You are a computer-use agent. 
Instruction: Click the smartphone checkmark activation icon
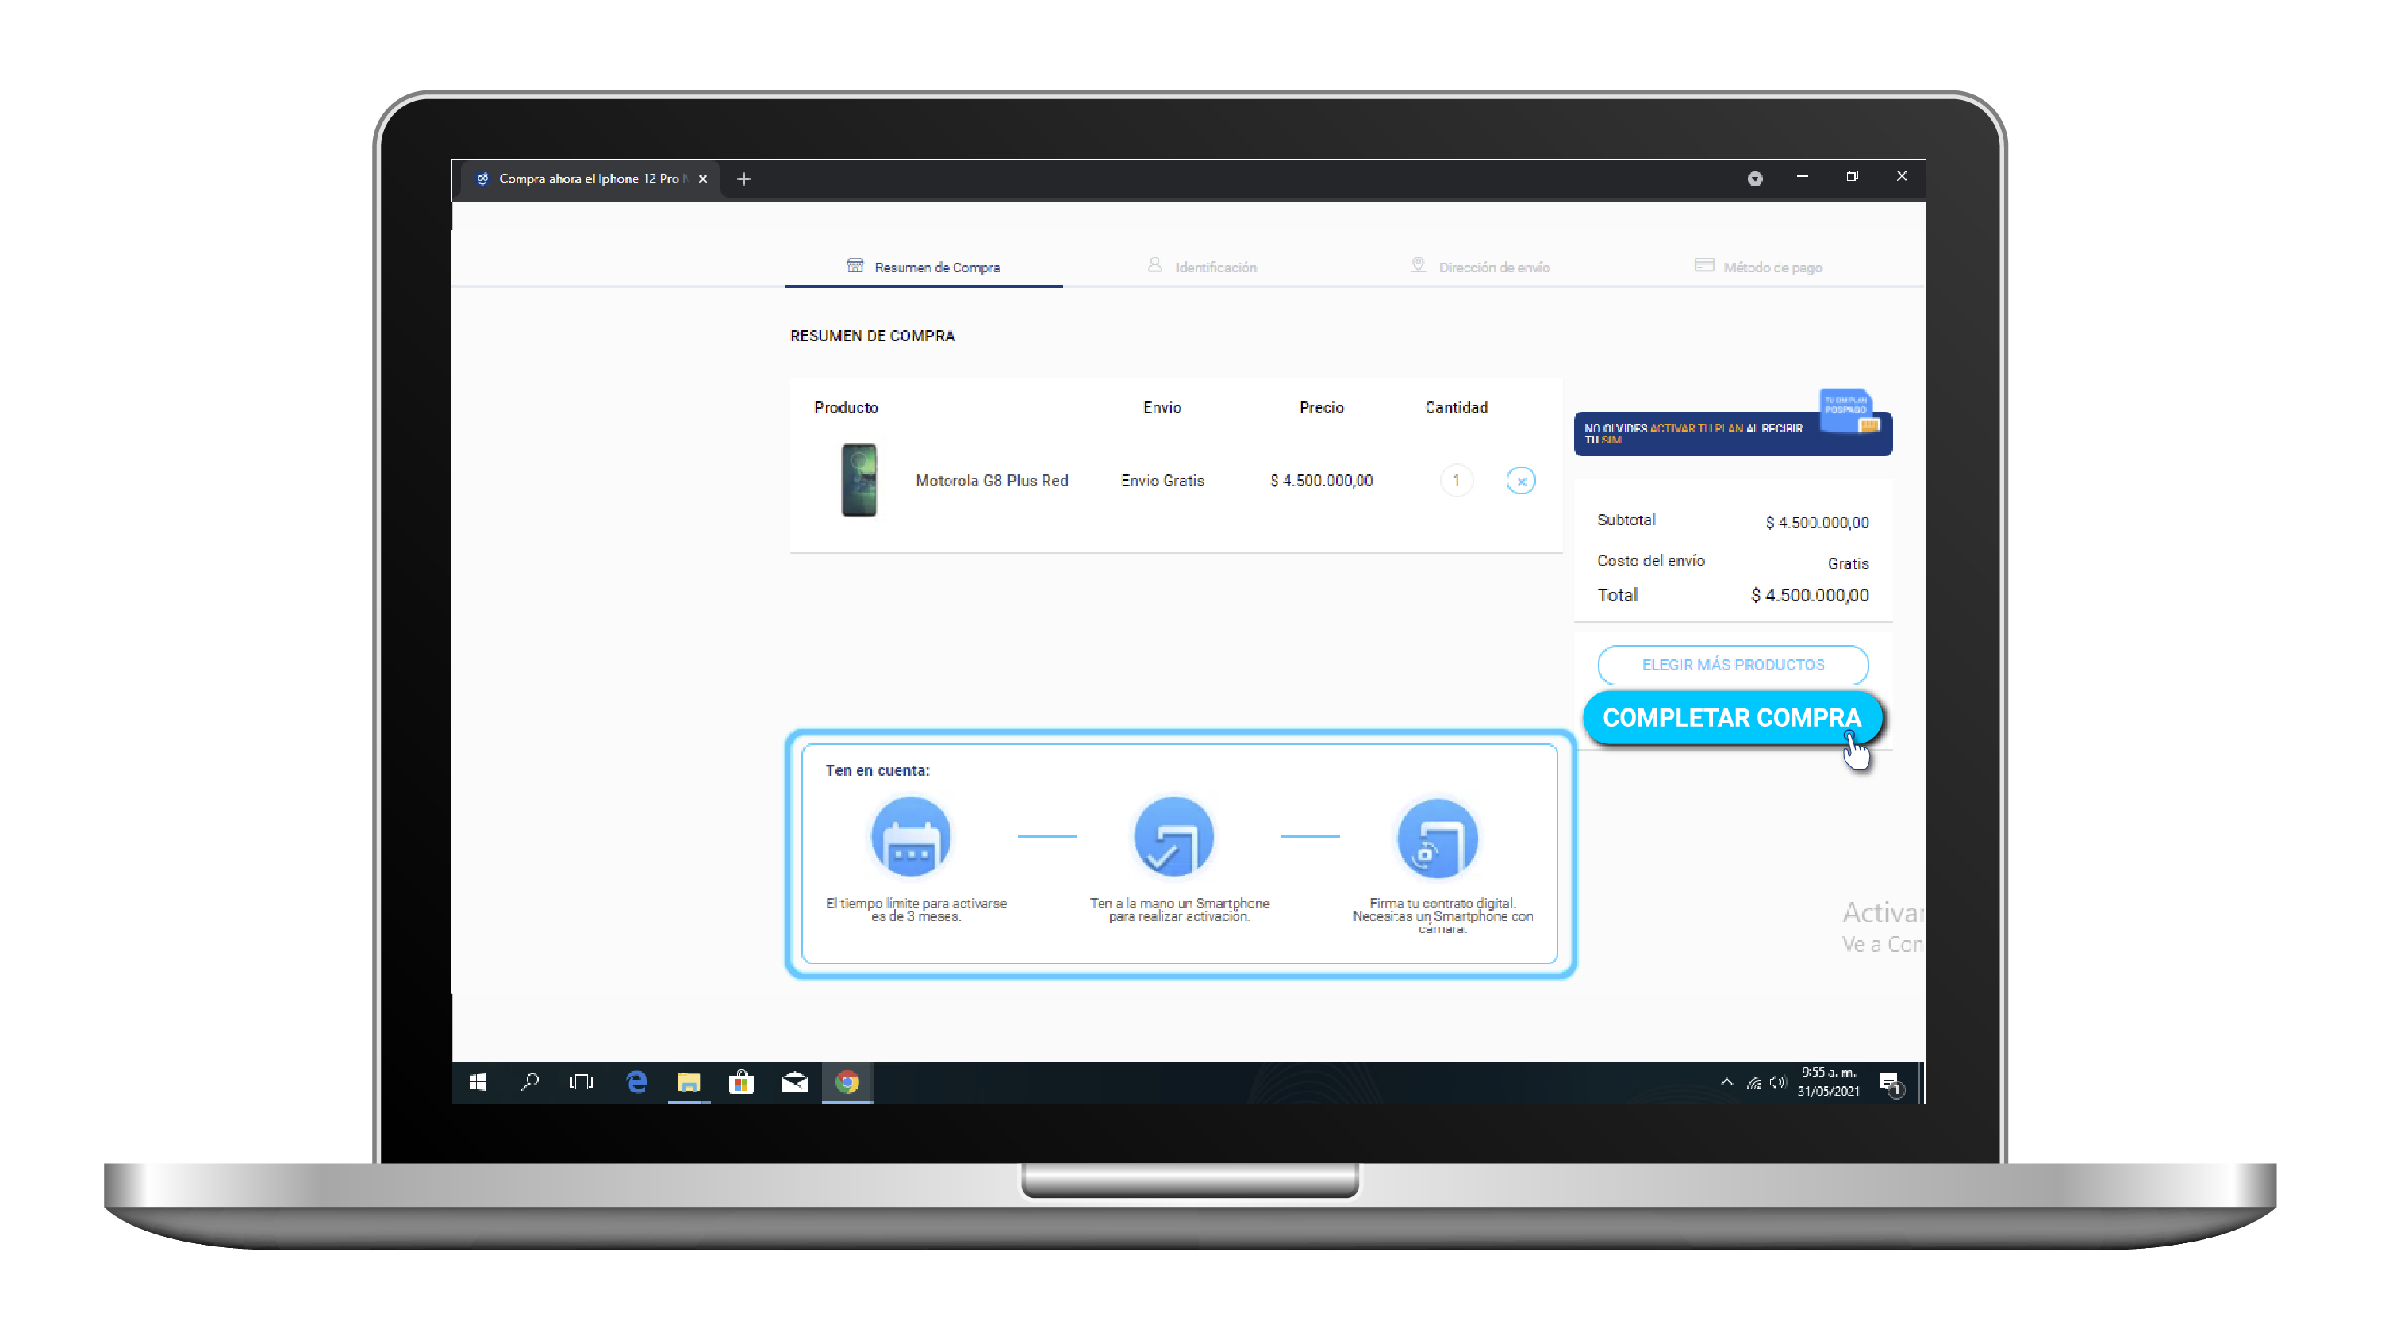pos(1174,837)
